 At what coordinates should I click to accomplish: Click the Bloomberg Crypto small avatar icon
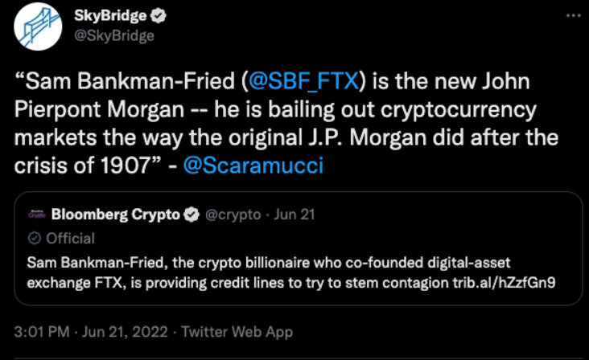pyautogui.click(x=36, y=215)
